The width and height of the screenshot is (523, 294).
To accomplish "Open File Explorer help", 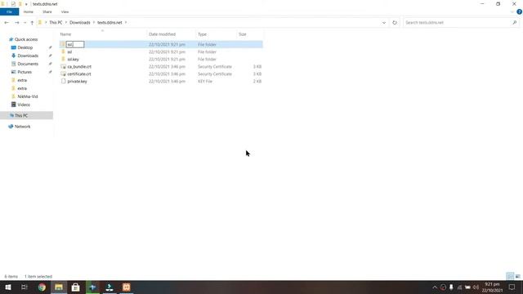I will (x=519, y=12).
